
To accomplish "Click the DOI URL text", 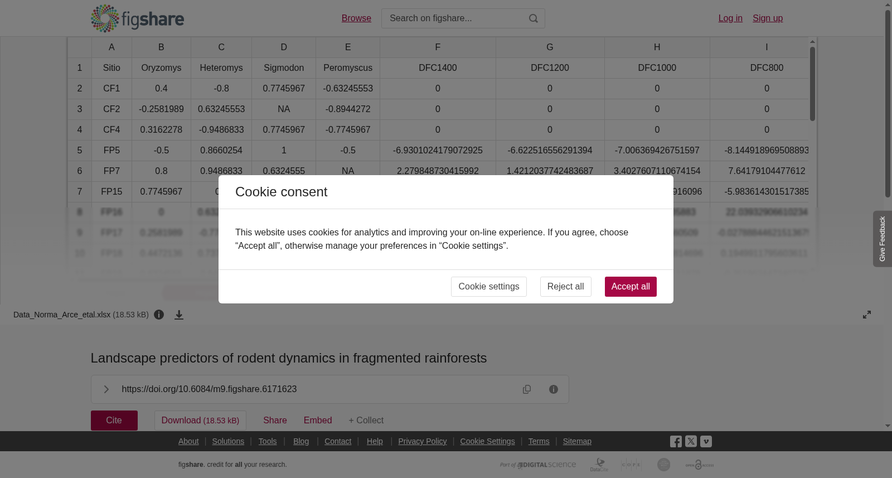I will pyautogui.click(x=209, y=389).
